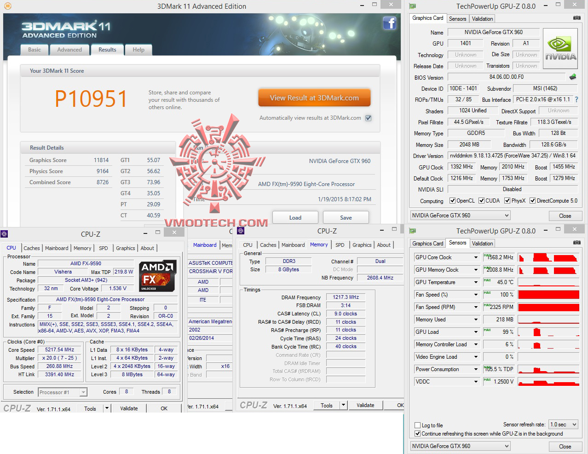Screen dimensions: 588x454
Task: Click DRAM Frequency value 1217.3 MHz
Action: click(x=346, y=297)
